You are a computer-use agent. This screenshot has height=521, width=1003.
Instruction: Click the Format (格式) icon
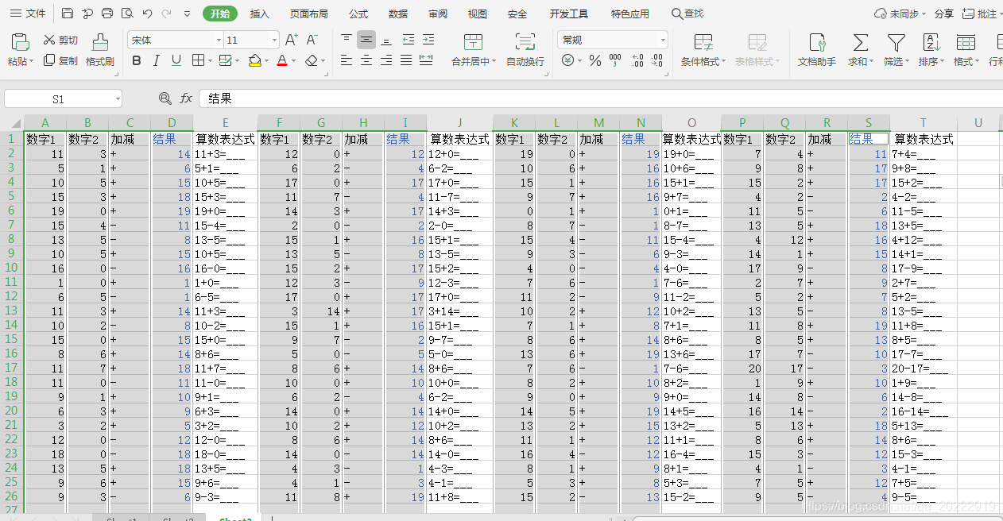[x=966, y=43]
